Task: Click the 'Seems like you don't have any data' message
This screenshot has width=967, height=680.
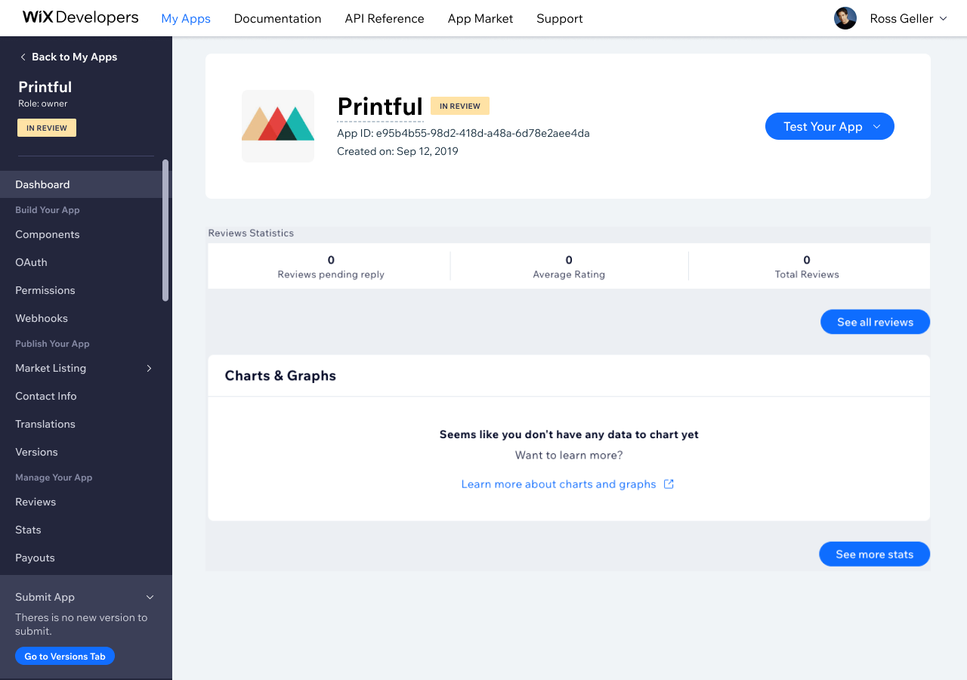Action: 569,435
